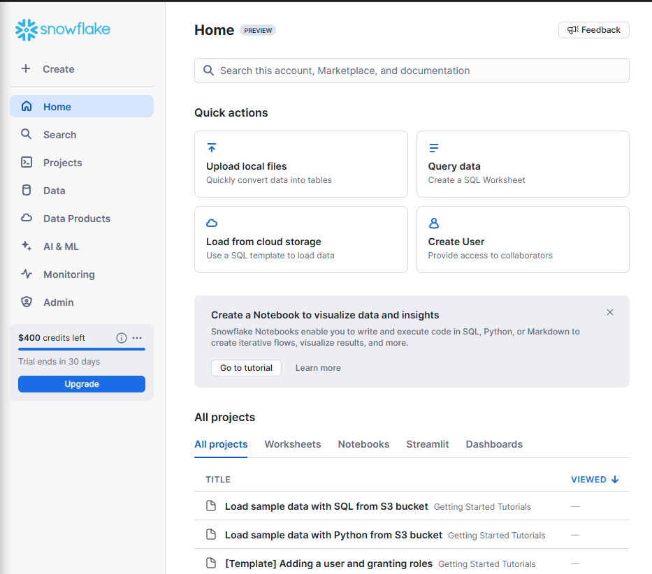Viewport: 652px width, 574px height.
Task: Click the Upgrade button
Action: coord(82,383)
